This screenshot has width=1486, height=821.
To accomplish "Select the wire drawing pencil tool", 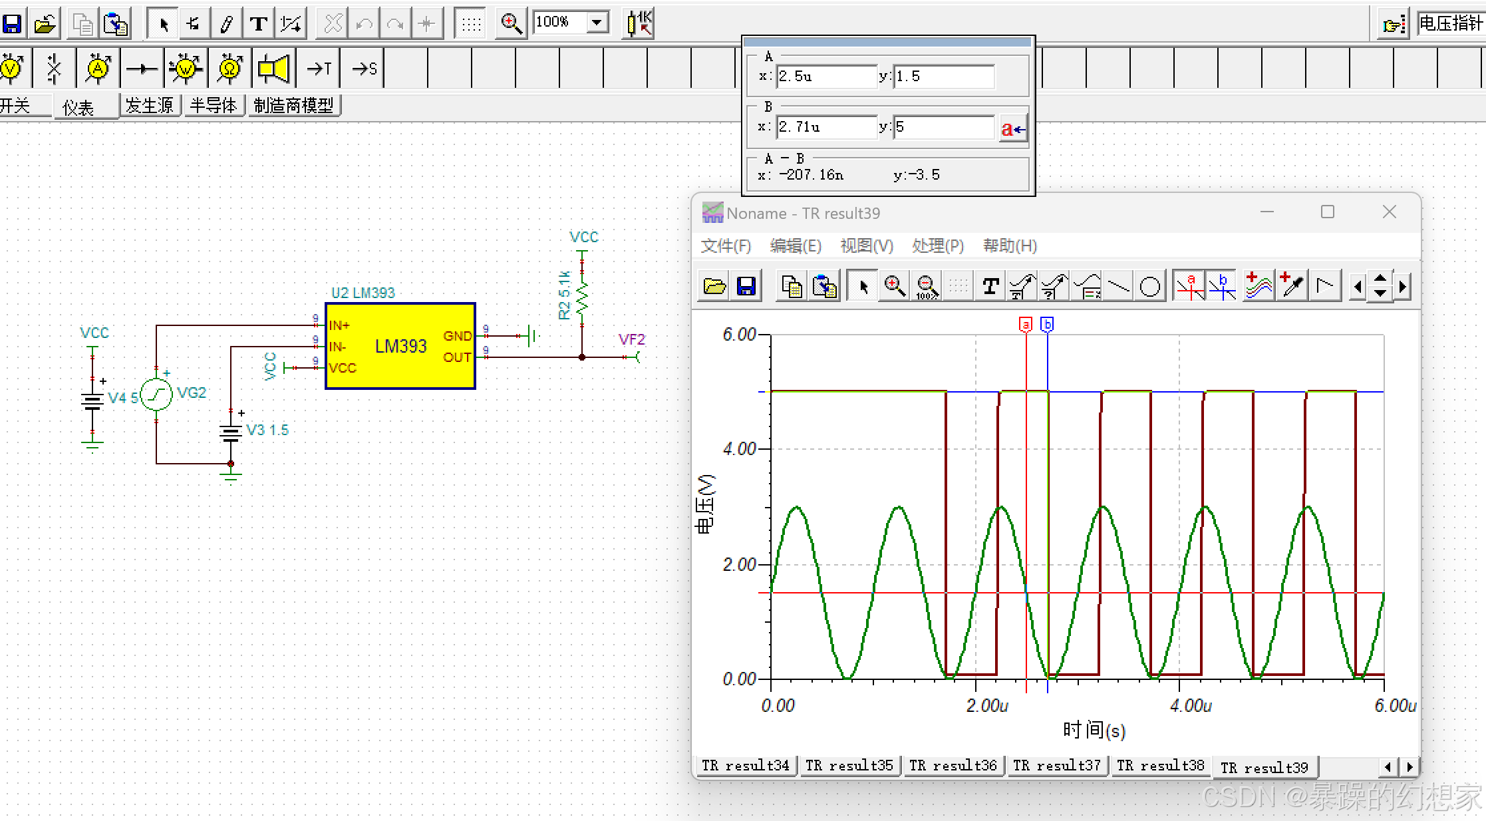I will (x=226, y=24).
